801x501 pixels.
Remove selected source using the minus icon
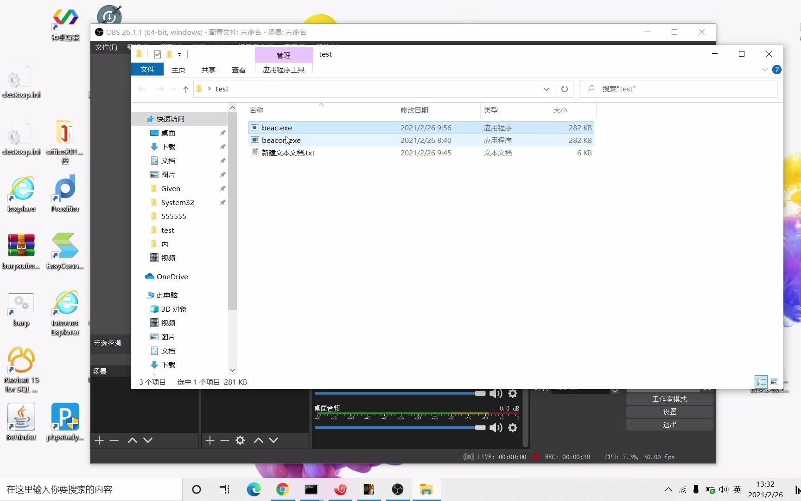tap(225, 440)
